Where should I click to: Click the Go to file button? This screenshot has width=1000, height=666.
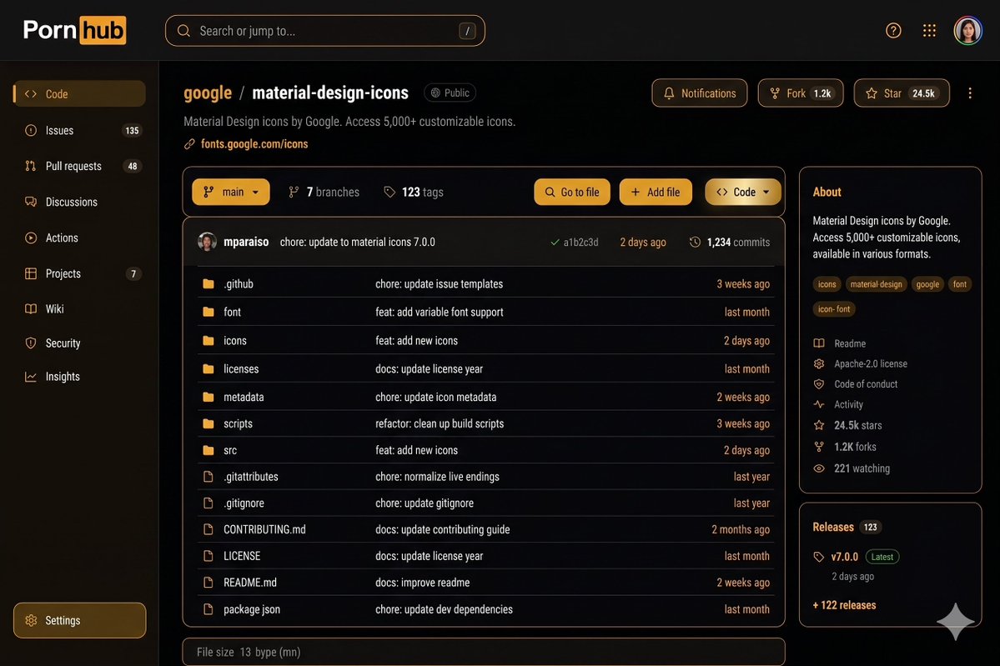pyautogui.click(x=571, y=192)
